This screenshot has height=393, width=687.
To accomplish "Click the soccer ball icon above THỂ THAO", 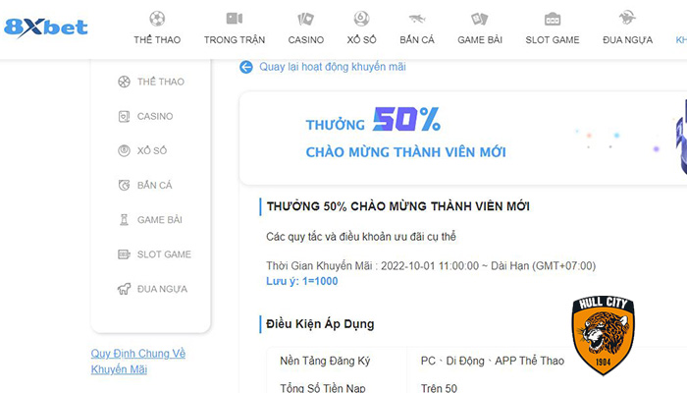I will pyautogui.click(x=157, y=19).
